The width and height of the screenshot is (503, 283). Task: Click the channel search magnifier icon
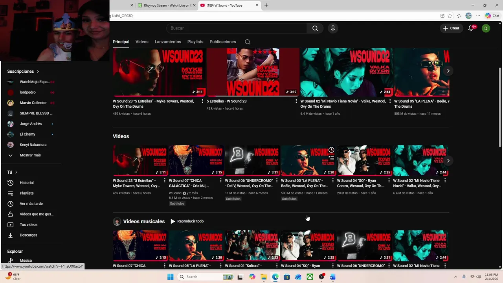pos(247,42)
